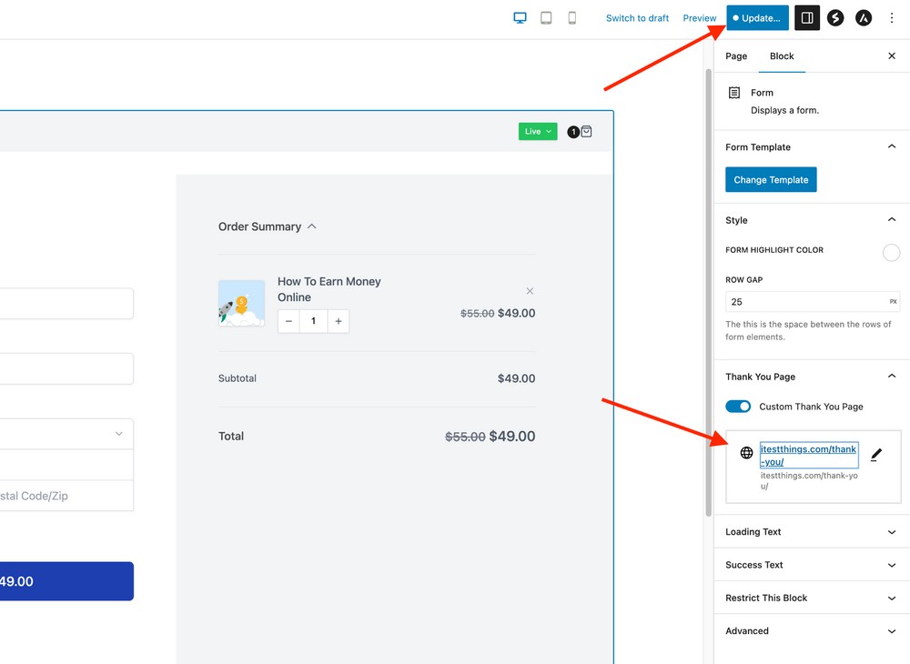Open the circular 'A' icon in the toolbar
The height and width of the screenshot is (664, 910).
863,17
